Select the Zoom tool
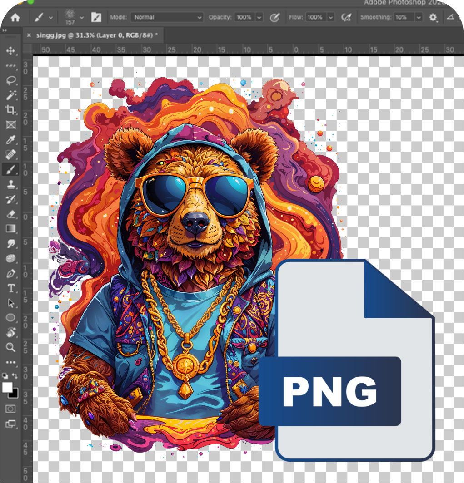464x483 pixels. pyautogui.click(x=11, y=347)
